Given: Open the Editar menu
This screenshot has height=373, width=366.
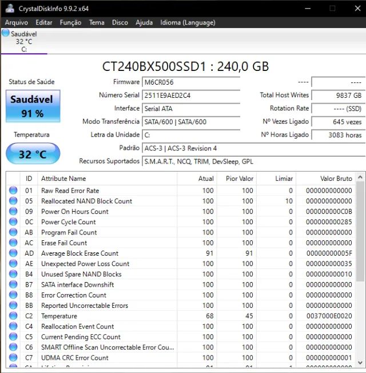Looking at the screenshot, I should click(x=44, y=23).
